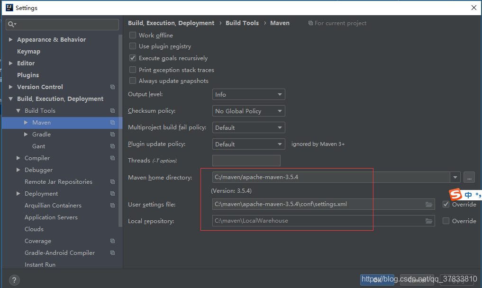This screenshot has height=288, width=482.
Task: Click the Local repository path field
Action: tap(323, 221)
